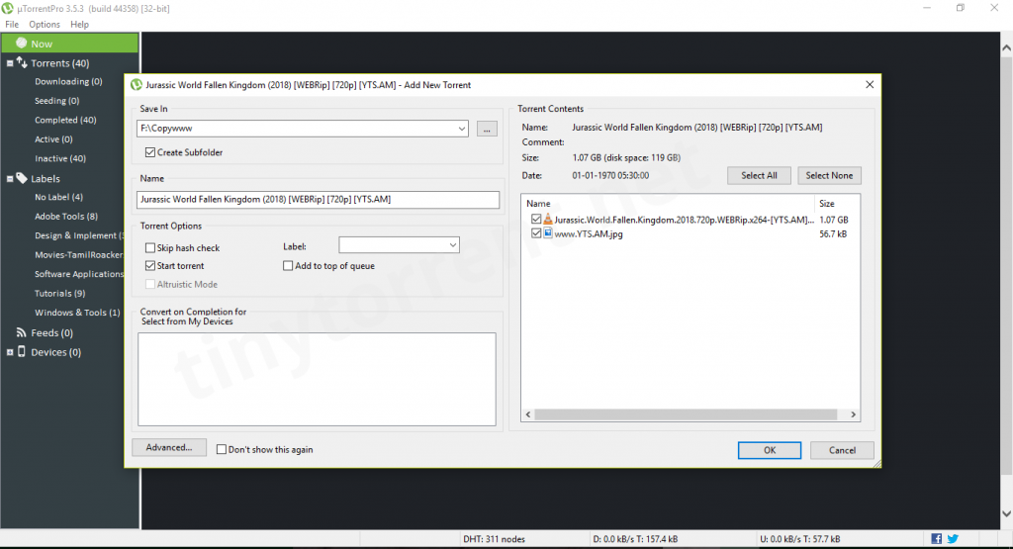Click the browse folder (...) button
Viewport: 1013px width, 549px height.
487,129
